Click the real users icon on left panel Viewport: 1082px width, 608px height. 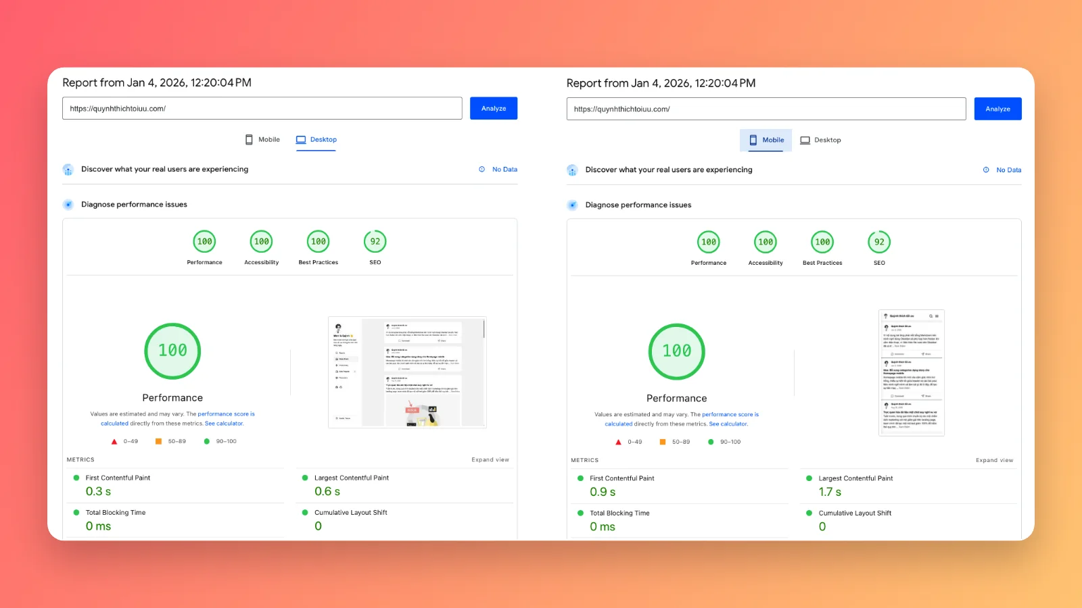point(68,170)
